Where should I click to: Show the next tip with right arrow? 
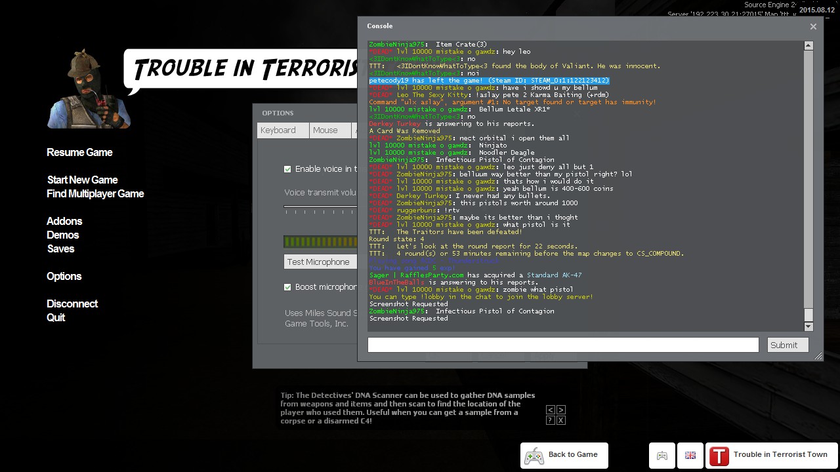[560, 410]
